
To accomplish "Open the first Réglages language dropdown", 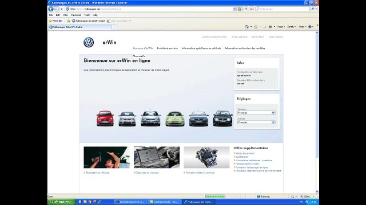I will click(x=256, y=113).
